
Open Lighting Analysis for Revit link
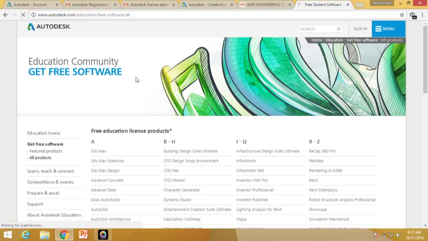[x=259, y=209]
